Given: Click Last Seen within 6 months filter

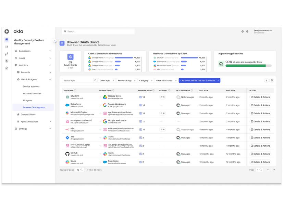Looking at the screenshot, I should (199, 80).
